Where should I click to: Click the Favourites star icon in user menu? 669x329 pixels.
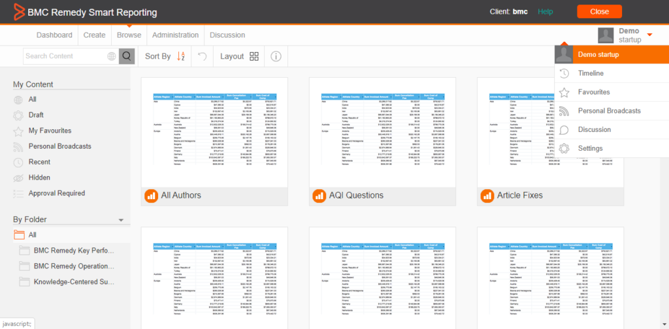564,92
